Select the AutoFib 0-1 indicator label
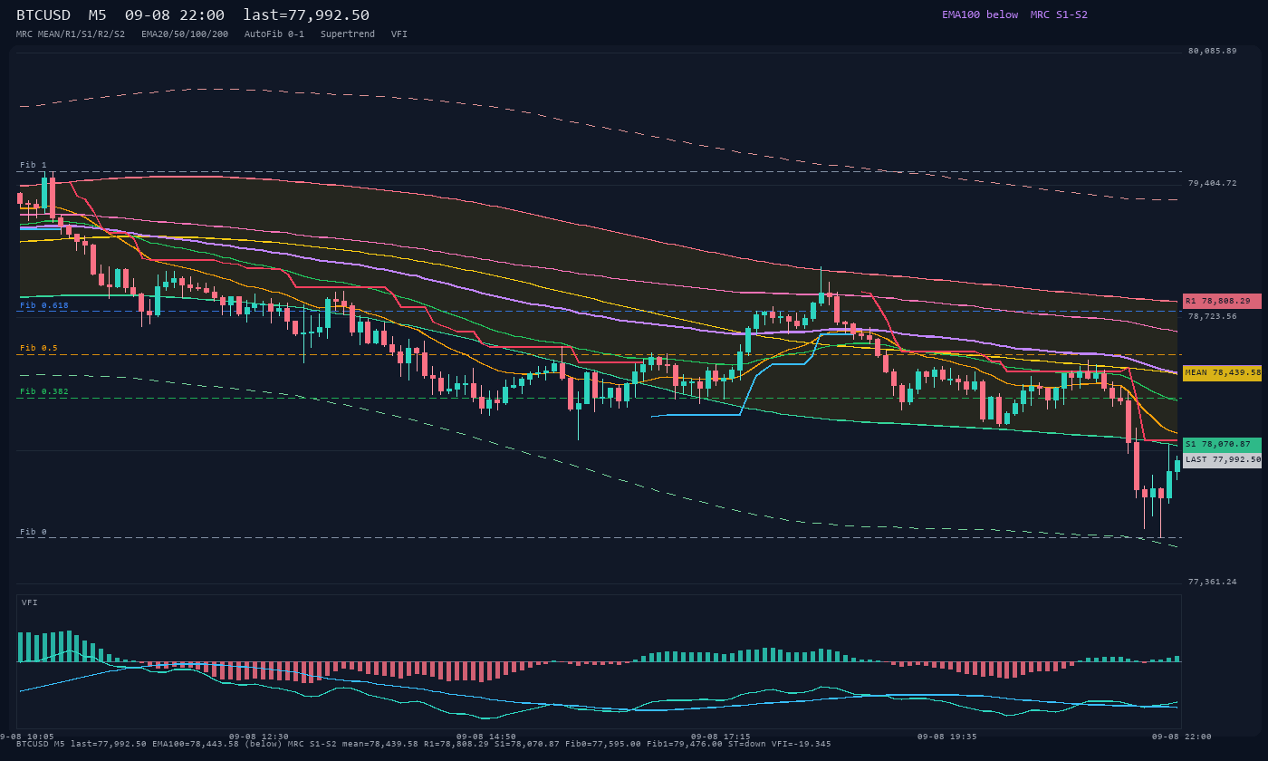Viewport: 1268px width, 761px height. 274,34
